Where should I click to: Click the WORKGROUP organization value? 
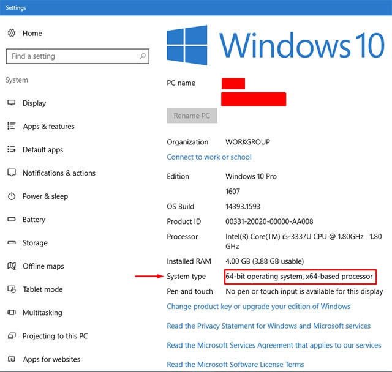[247, 142]
